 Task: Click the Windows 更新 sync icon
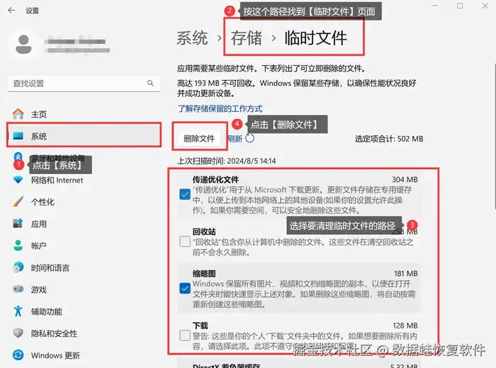pos(18,355)
